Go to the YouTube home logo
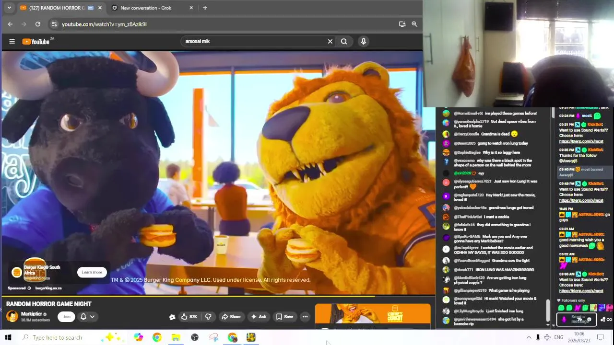614x345 pixels. [36, 41]
